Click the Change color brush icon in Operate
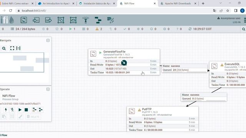This screenshot has height=138, width=246. coord(20,117)
